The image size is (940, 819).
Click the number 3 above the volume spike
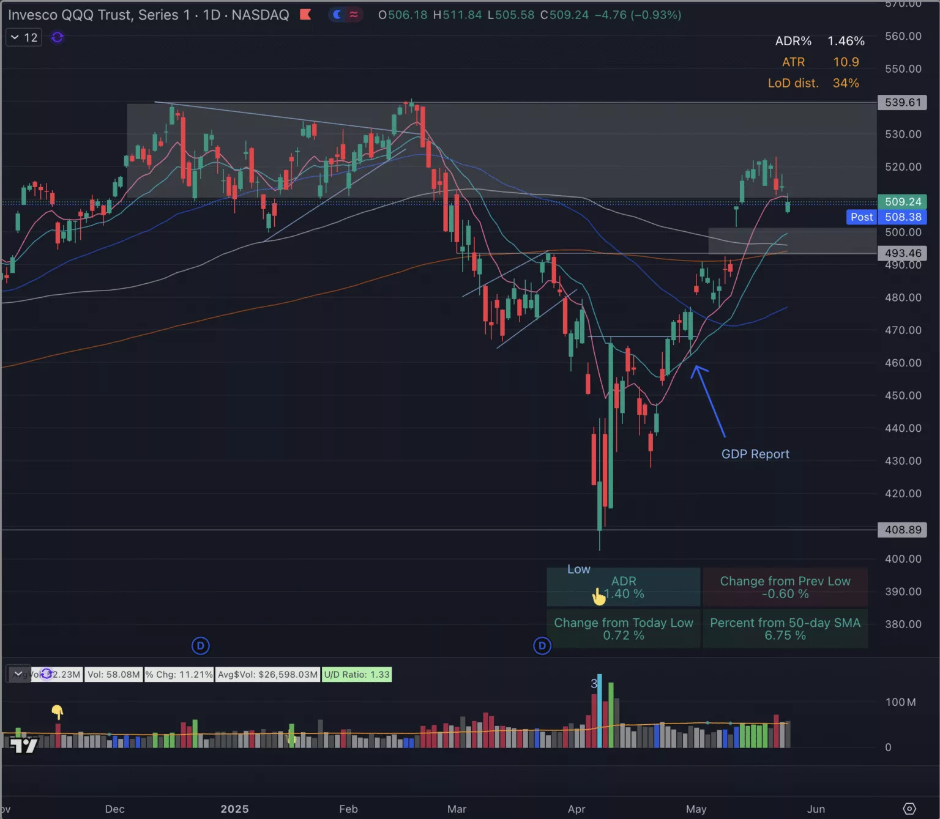coord(593,683)
